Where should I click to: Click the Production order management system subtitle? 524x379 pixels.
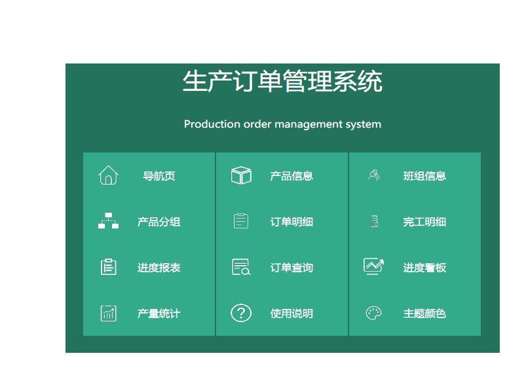(282, 124)
